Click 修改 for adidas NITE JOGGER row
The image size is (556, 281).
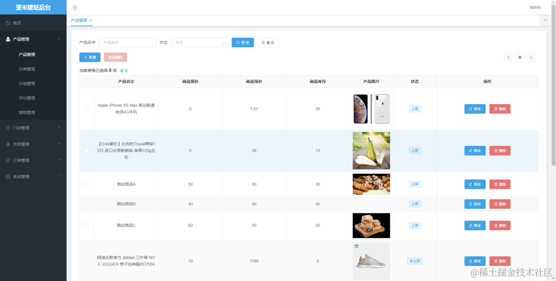(475, 261)
